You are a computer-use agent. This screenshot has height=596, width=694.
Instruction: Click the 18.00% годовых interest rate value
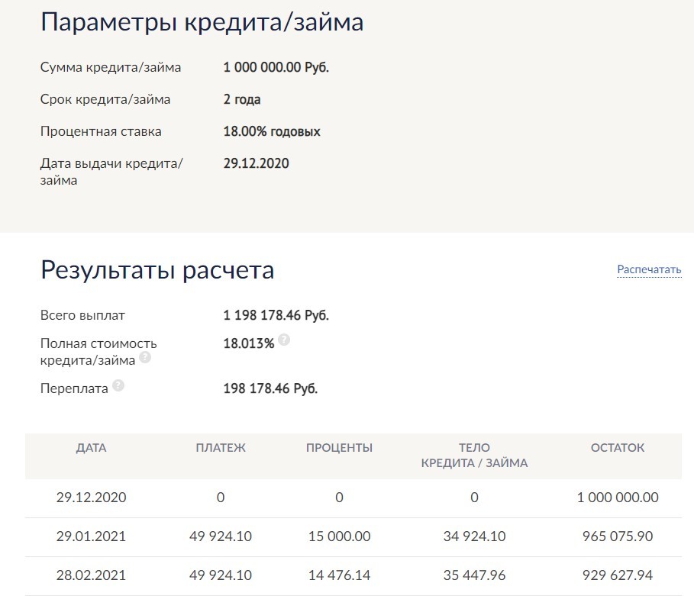point(272,131)
